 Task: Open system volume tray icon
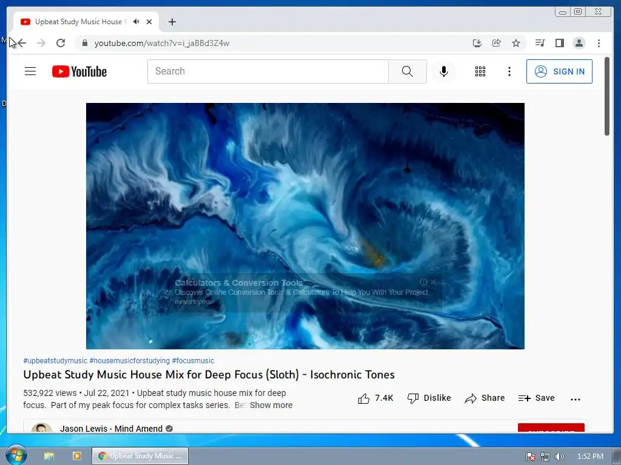(559, 457)
